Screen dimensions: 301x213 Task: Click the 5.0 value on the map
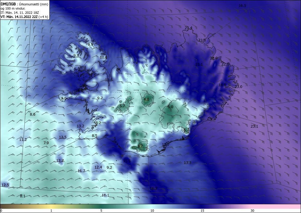(x=170, y=107)
